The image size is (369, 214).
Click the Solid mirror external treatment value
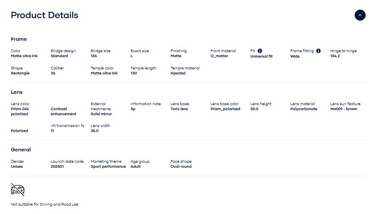101,114
